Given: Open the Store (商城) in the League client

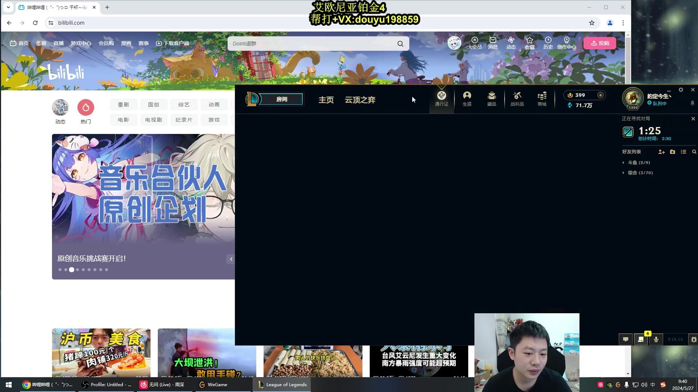Looking at the screenshot, I should point(541,99).
